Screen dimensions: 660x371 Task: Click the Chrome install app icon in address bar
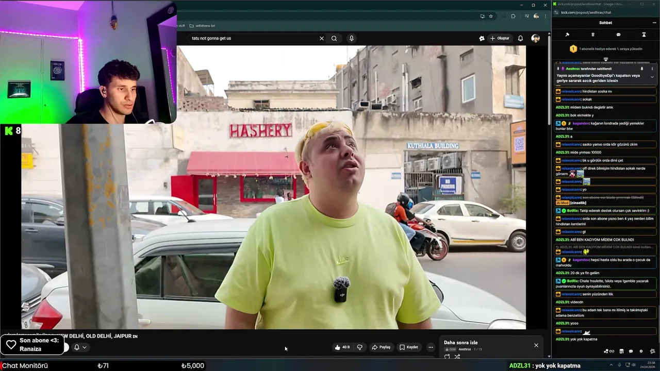point(482,16)
